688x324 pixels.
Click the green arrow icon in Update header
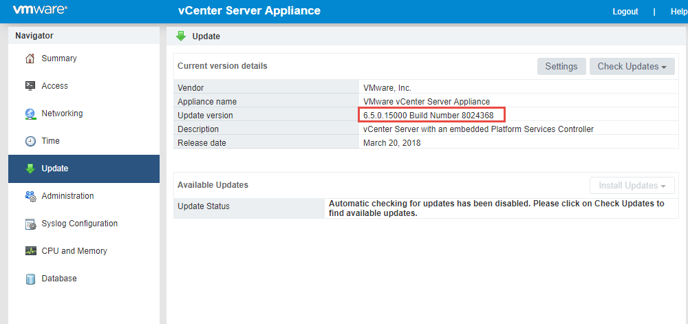point(181,36)
